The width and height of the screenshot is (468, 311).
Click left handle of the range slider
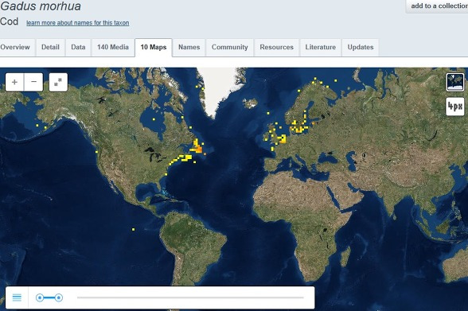pyautogui.click(x=40, y=297)
